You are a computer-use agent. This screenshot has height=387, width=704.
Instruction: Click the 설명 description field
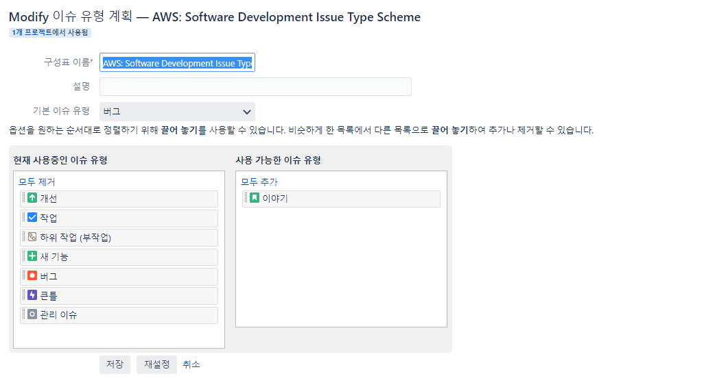(x=255, y=86)
